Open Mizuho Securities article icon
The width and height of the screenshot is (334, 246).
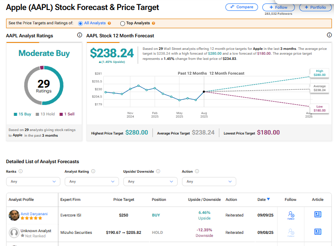click(318, 232)
